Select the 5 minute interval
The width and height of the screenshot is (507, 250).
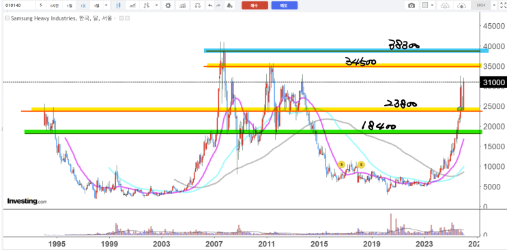41,5
